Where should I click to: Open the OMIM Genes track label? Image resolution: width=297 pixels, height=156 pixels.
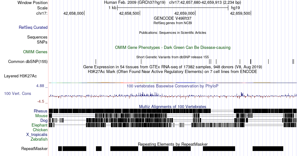(x=35, y=52)
